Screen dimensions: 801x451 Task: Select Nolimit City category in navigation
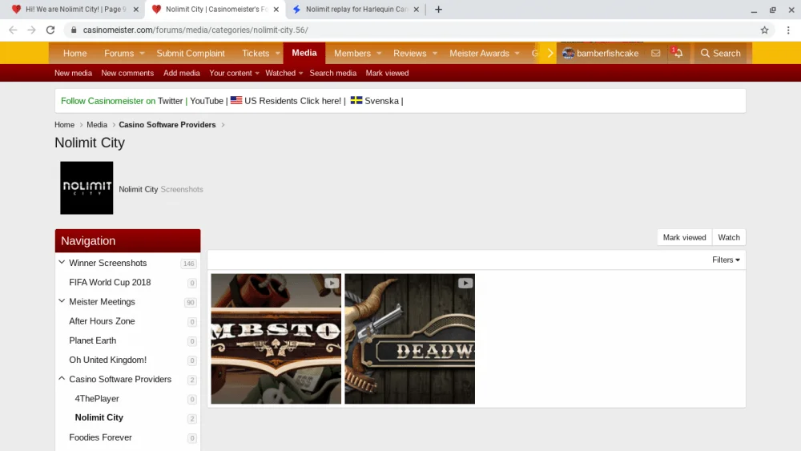coord(99,418)
